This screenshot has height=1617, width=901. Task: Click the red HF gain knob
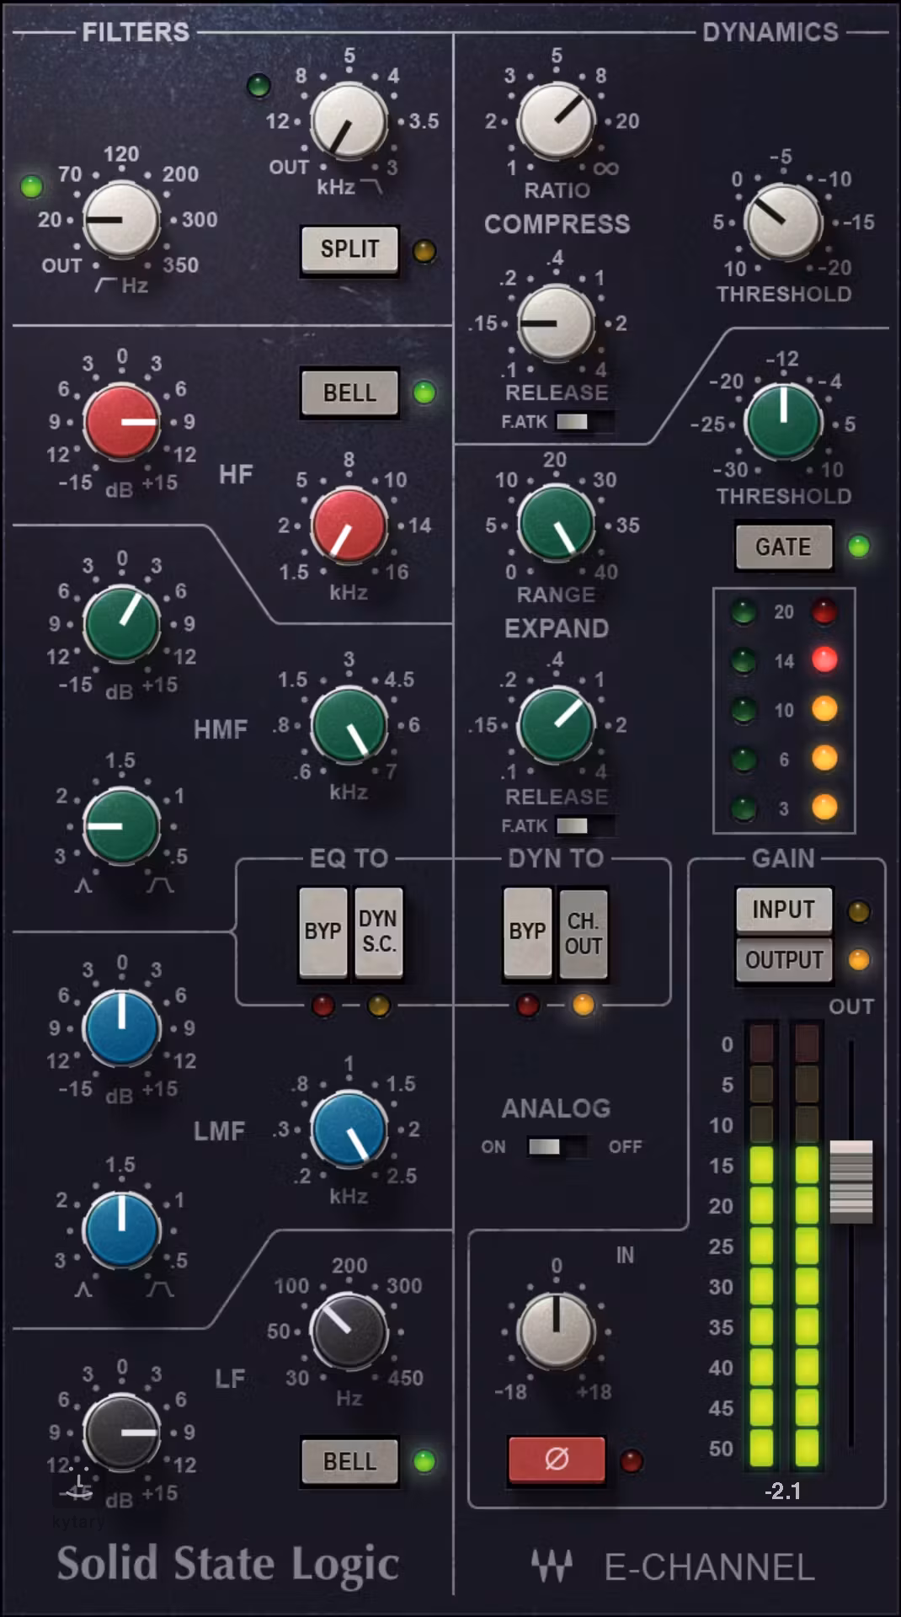tap(122, 422)
